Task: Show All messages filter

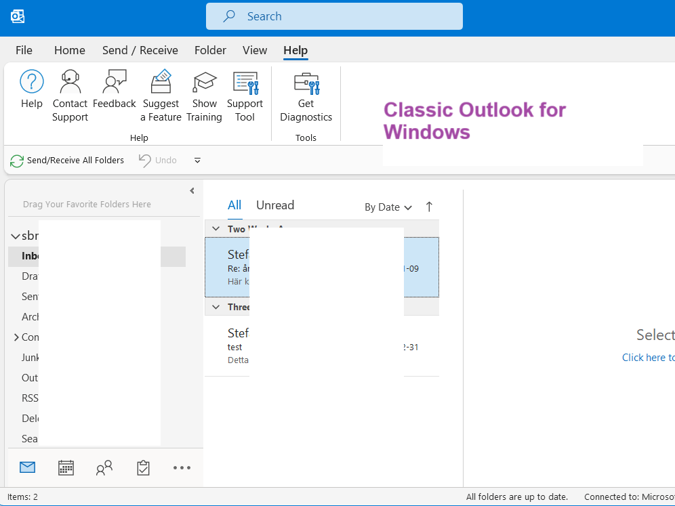Action: coord(234,205)
